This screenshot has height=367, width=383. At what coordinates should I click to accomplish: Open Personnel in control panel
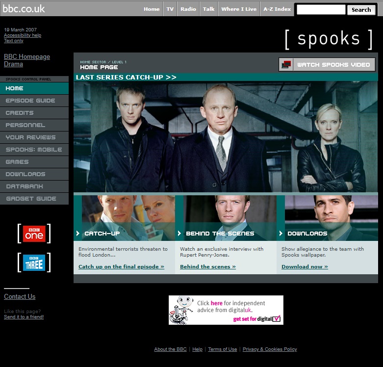tap(34, 125)
